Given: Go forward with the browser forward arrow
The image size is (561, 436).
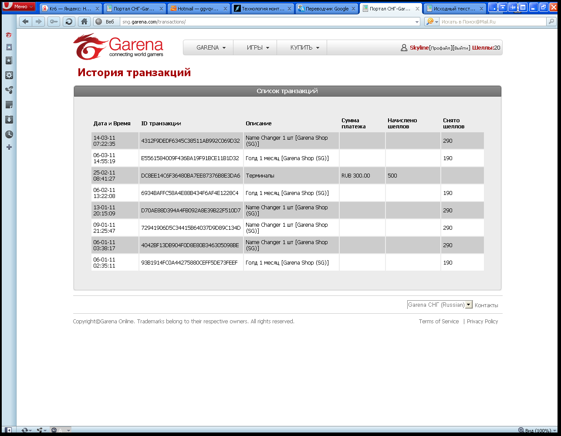Looking at the screenshot, I should click(39, 22).
